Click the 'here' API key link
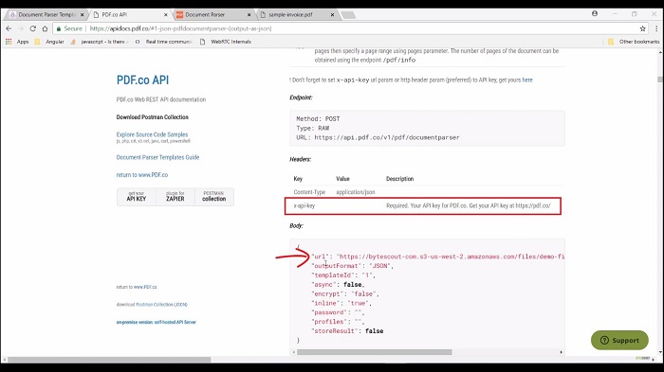This screenshot has height=372, width=664. click(x=527, y=80)
